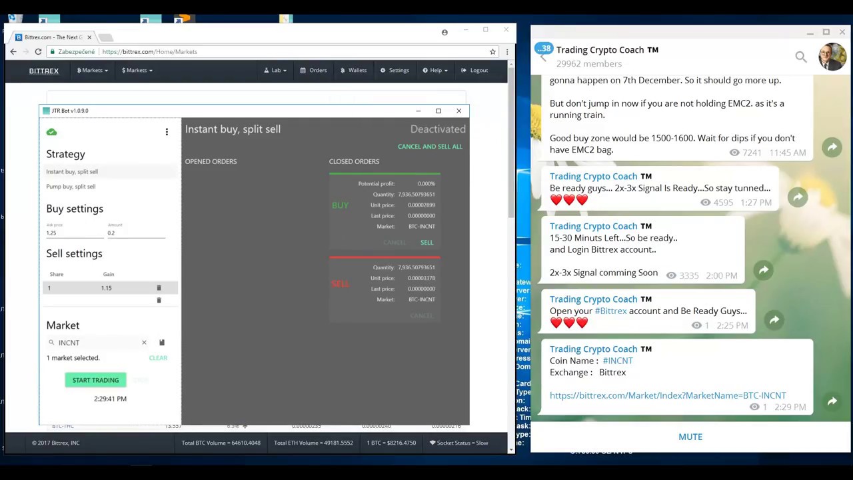Click the BITTREX logo in the navbar
Viewport: 853px width, 480px height.
44,71
